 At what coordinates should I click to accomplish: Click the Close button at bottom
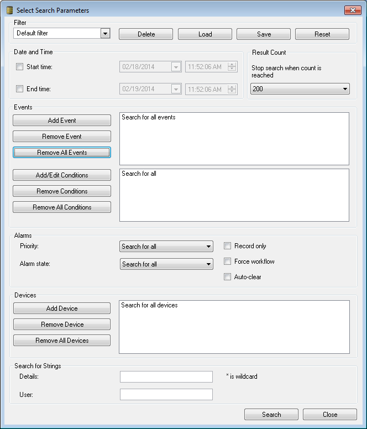click(x=330, y=415)
